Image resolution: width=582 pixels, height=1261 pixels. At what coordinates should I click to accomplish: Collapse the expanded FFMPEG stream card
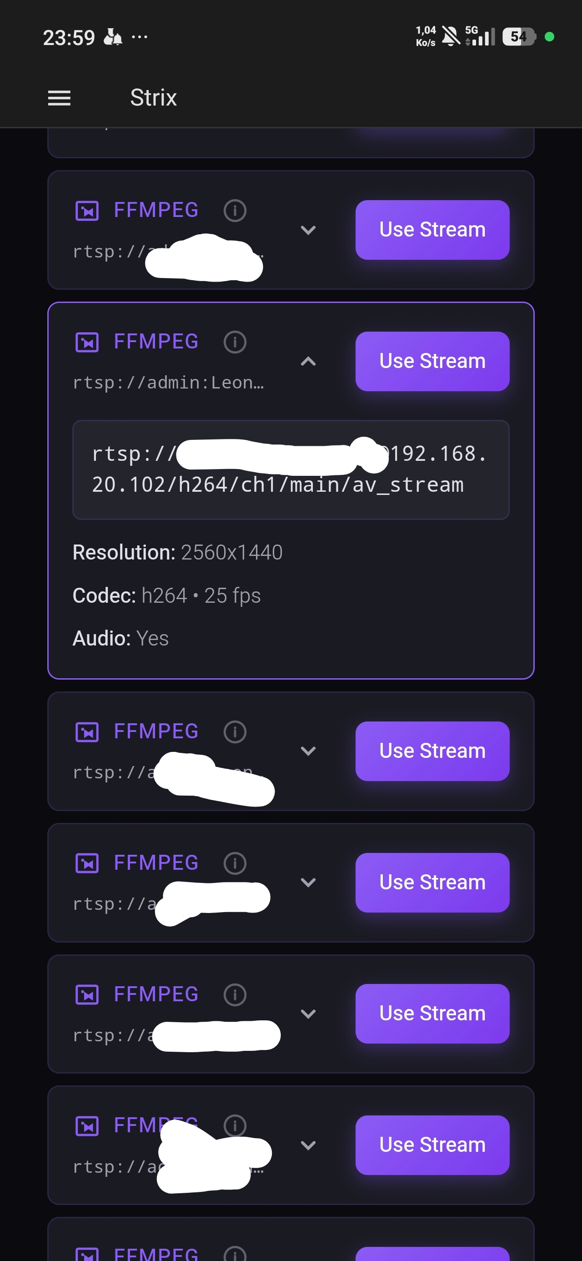308,362
